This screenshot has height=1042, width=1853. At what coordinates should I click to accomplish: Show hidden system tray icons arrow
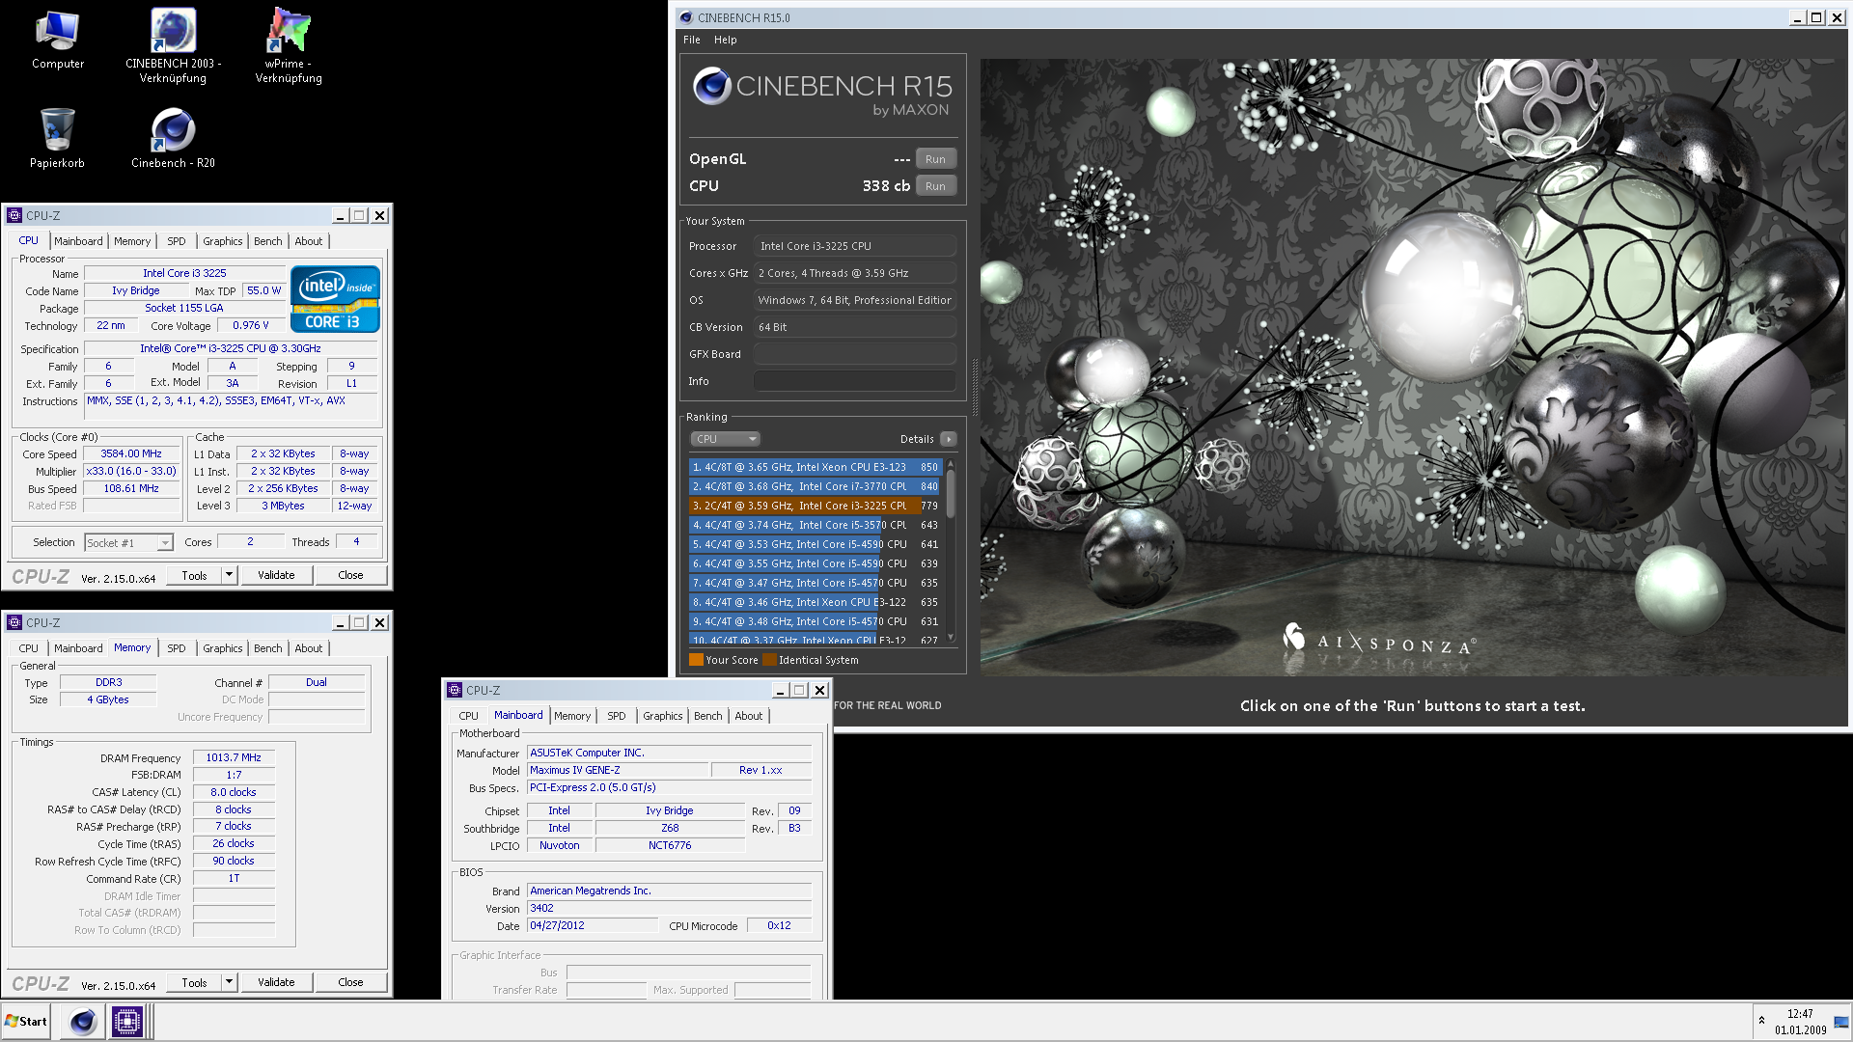point(1762,1021)
